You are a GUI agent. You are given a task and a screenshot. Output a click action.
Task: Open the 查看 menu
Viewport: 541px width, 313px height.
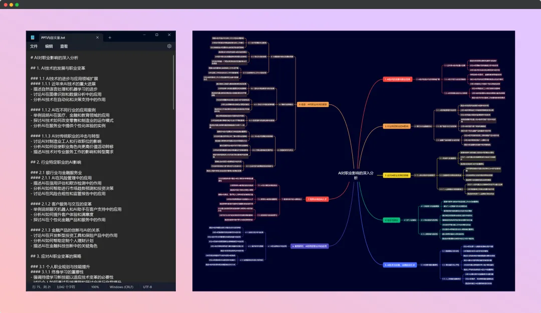coord(64,46)
